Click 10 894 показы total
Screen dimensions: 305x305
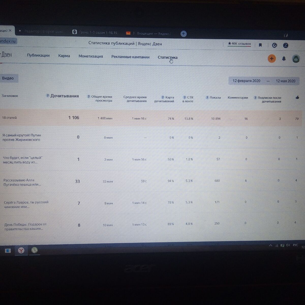[x=216, y=119]
